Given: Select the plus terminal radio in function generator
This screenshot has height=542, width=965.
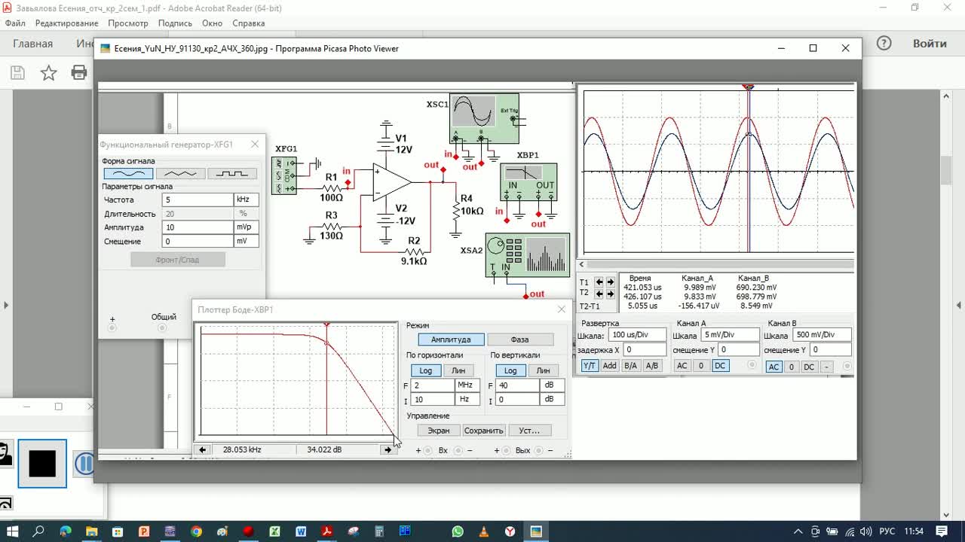Looking at the screenshot, I should click(112, 328).
